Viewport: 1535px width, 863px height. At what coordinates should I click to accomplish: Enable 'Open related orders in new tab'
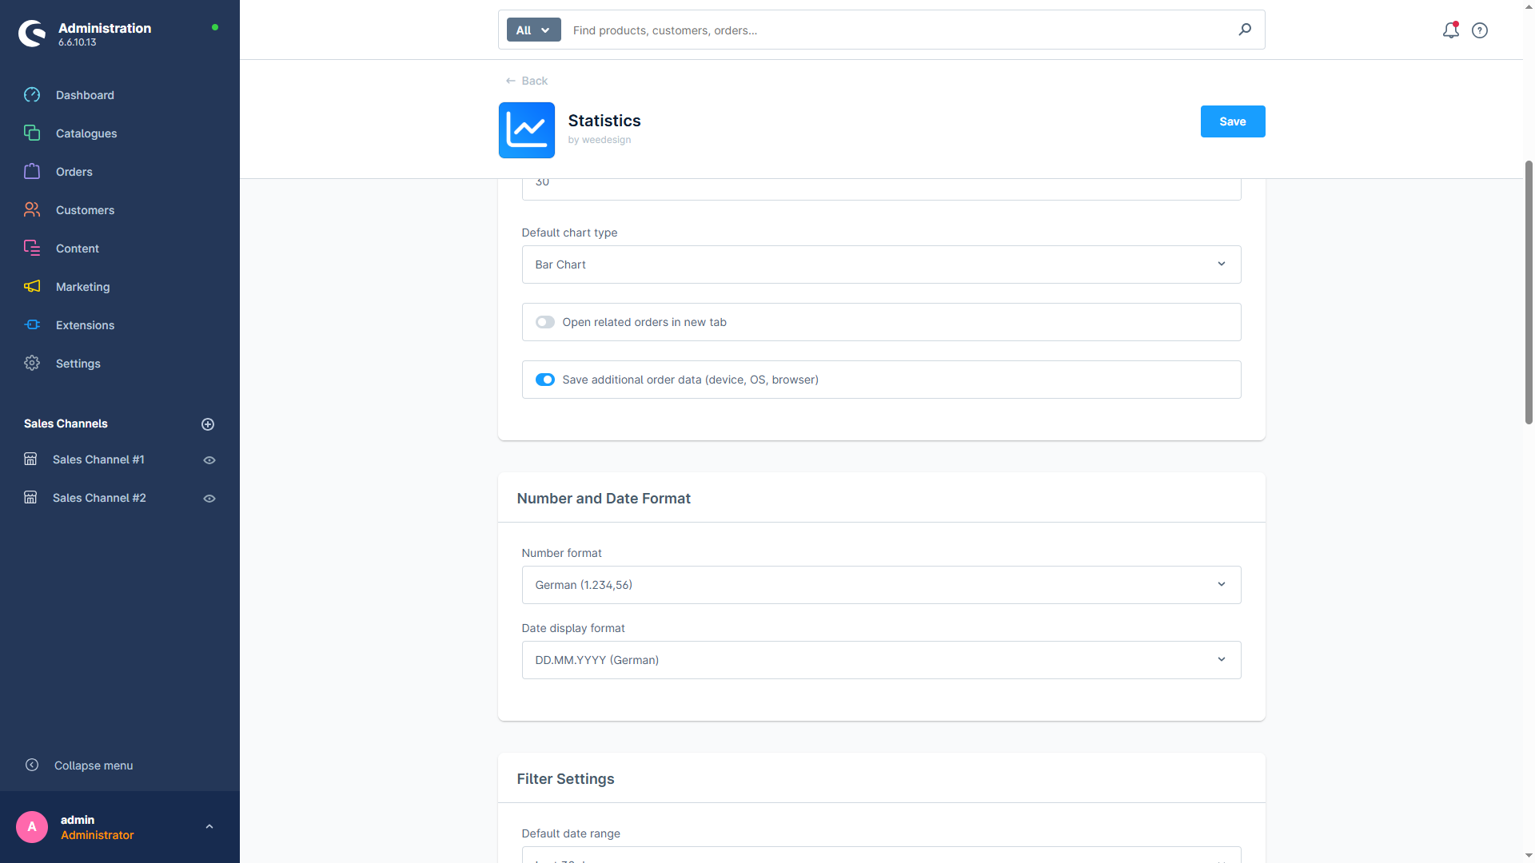click(544, 322)
